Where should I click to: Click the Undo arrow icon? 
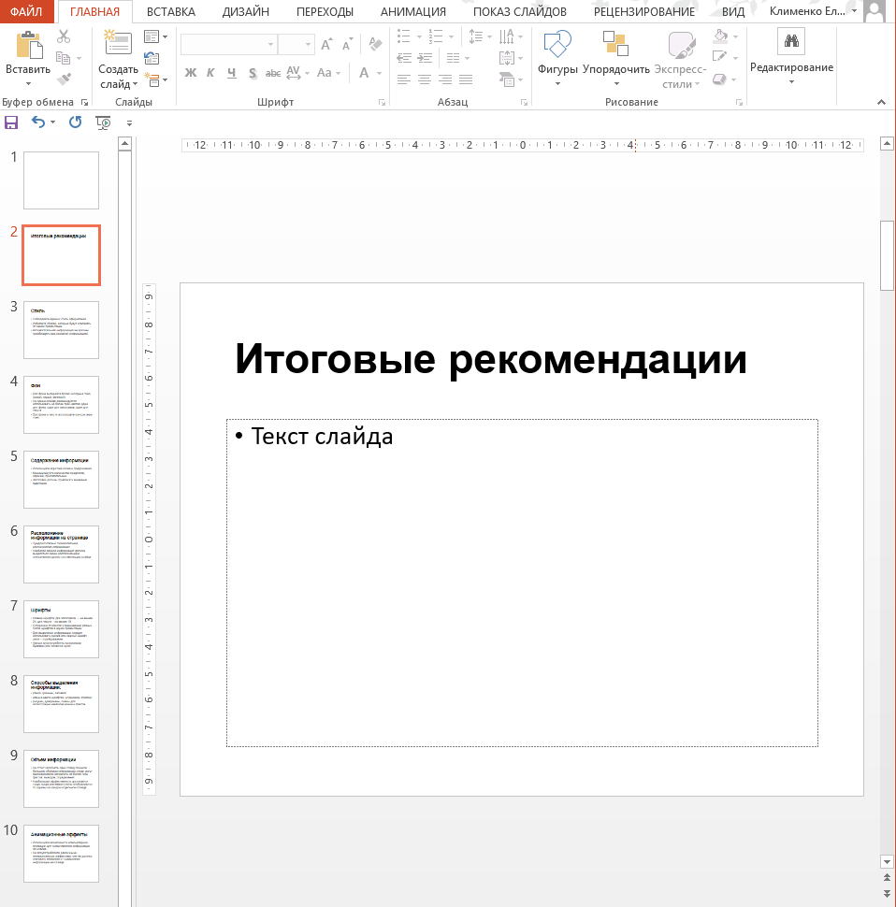(38, 122)
